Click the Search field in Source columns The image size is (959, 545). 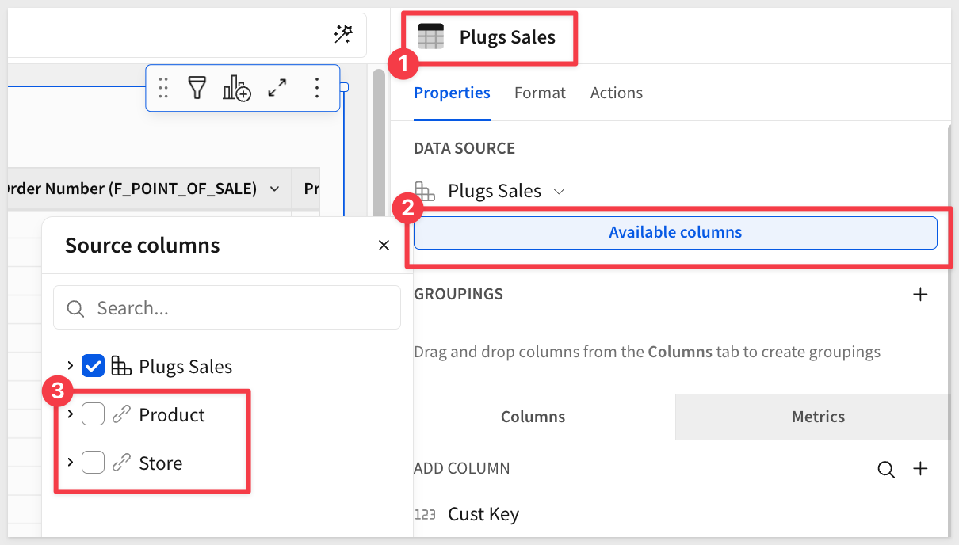coord(238,308)
